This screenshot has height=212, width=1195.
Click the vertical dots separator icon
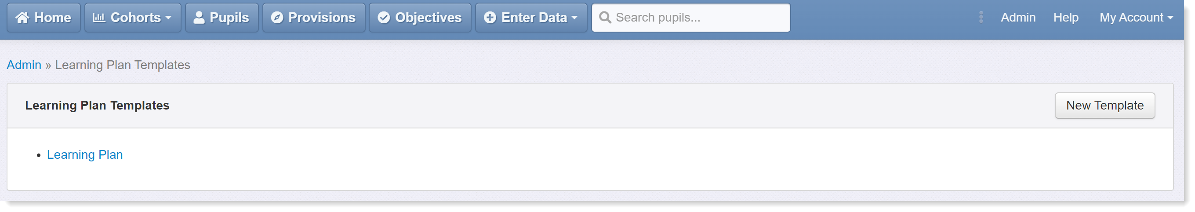click(981, 17)
